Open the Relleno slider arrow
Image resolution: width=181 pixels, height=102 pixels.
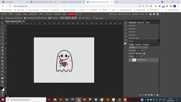[x=141, y=56]
